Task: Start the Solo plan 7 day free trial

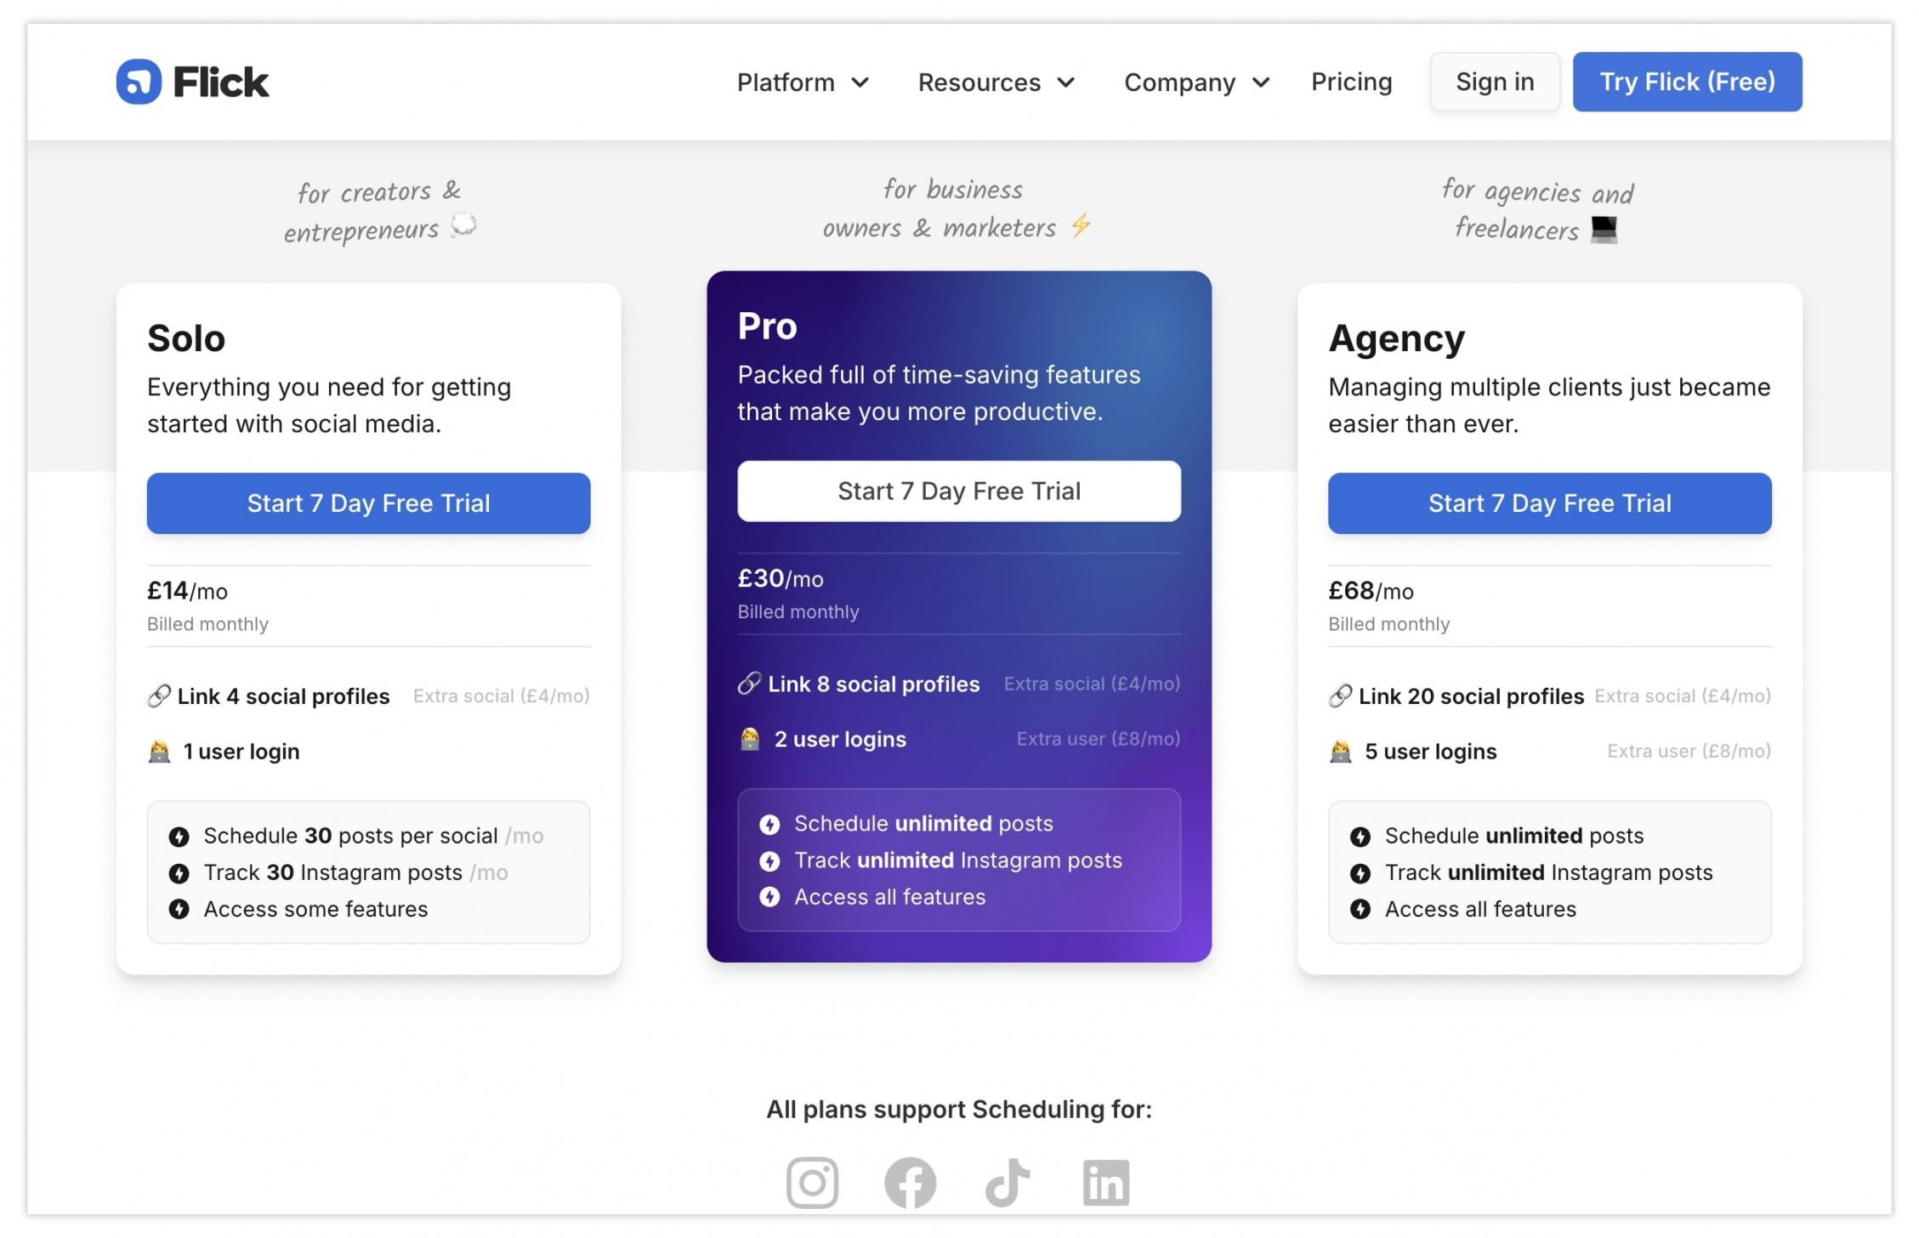Action: click(x=368, y=503)
